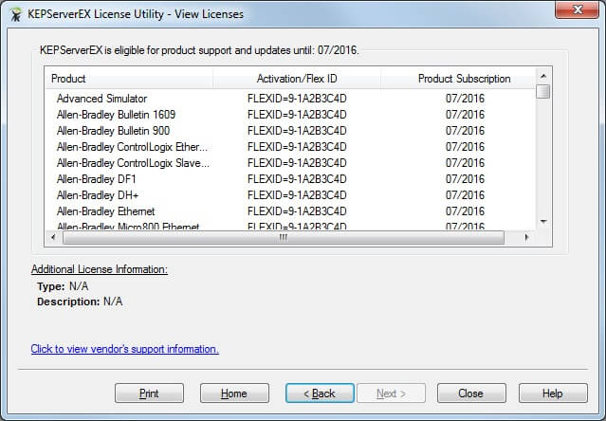
Task: Select the Advanced Simulator license row
Action: tap(101, 99)
